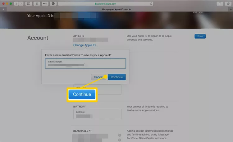Click the birthday field
The image size is (233, 142).
pos(97,114)
